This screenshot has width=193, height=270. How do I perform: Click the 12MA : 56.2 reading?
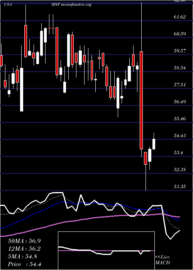pos(25,249)
